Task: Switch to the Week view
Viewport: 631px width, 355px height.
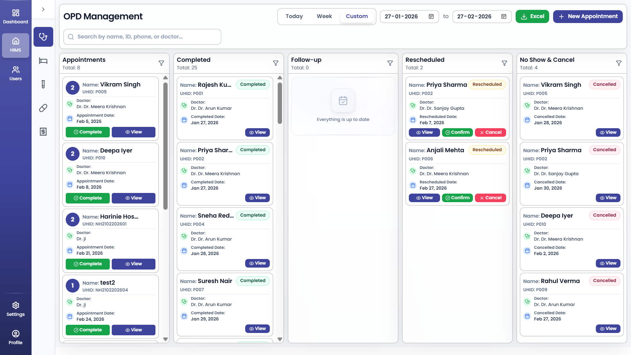Action: [x=324, y=16]
